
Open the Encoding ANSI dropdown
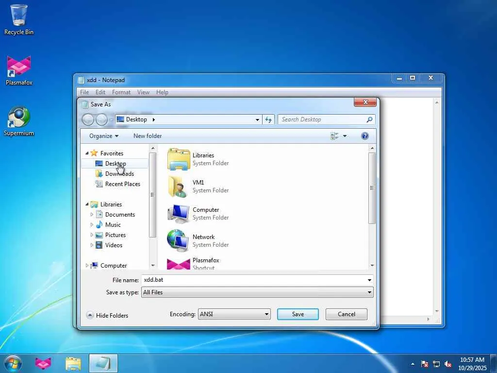coord(234,314)
